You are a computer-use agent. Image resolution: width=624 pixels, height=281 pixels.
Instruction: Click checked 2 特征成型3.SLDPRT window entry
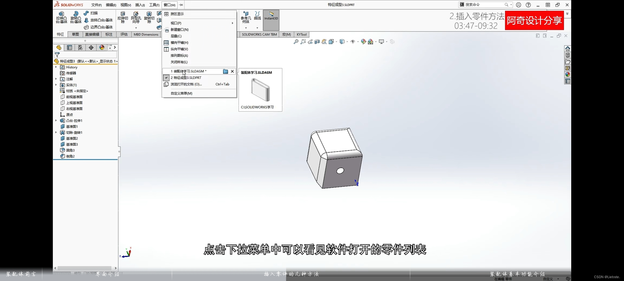tap(186, 78)
